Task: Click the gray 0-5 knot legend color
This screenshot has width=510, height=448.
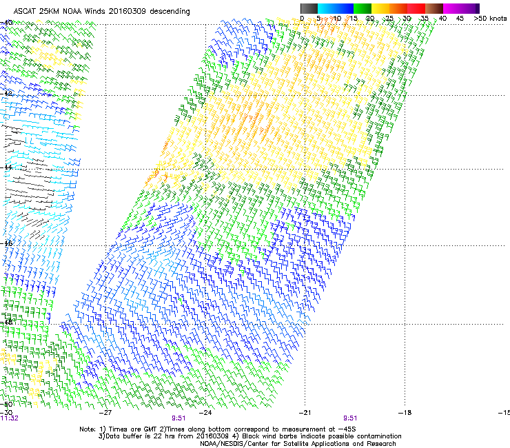Action: (x=309, y=8)
